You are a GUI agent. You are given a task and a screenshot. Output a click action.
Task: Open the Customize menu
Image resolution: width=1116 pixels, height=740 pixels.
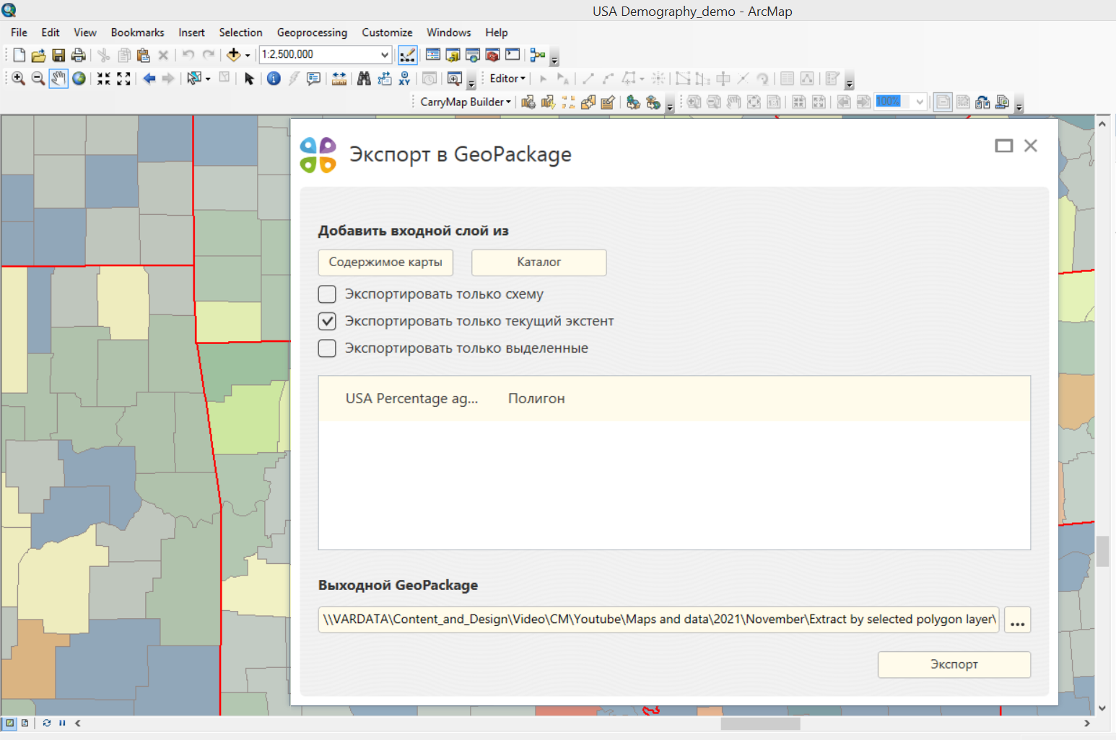tap(387, 32)
